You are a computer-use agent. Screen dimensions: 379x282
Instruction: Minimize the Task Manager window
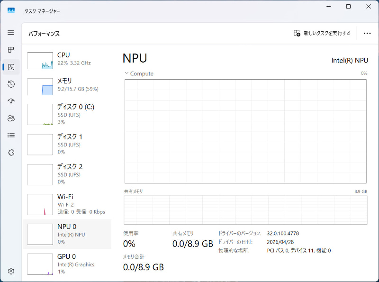click(x=329, y=7)
